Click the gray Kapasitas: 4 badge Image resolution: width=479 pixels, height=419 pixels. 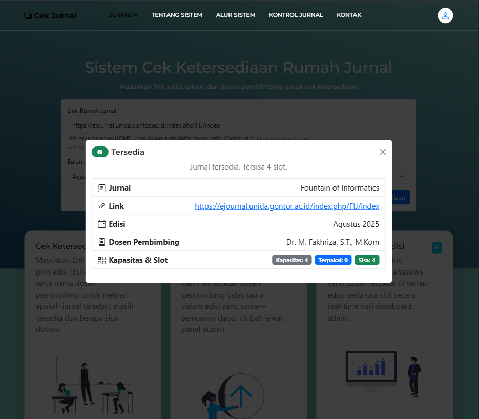(x=291, y=260)
